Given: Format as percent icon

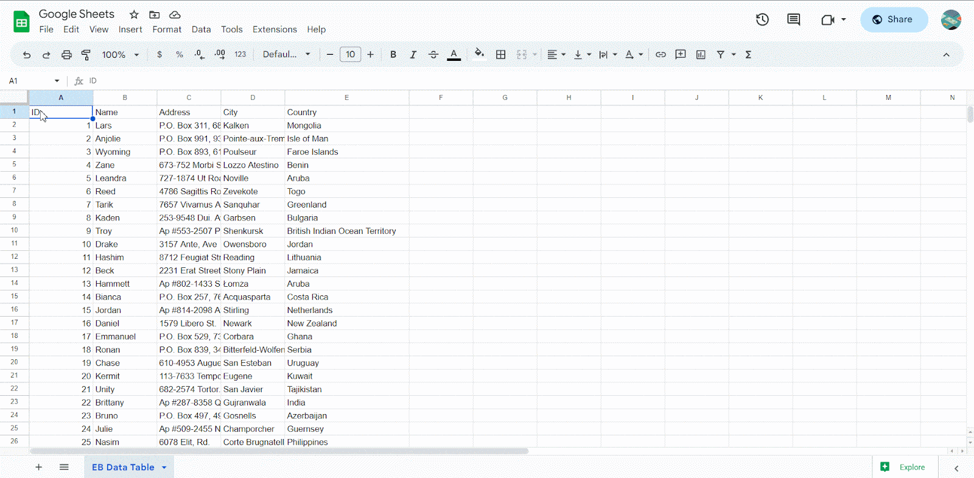Looking at the screenshot, I should point(180,55).
